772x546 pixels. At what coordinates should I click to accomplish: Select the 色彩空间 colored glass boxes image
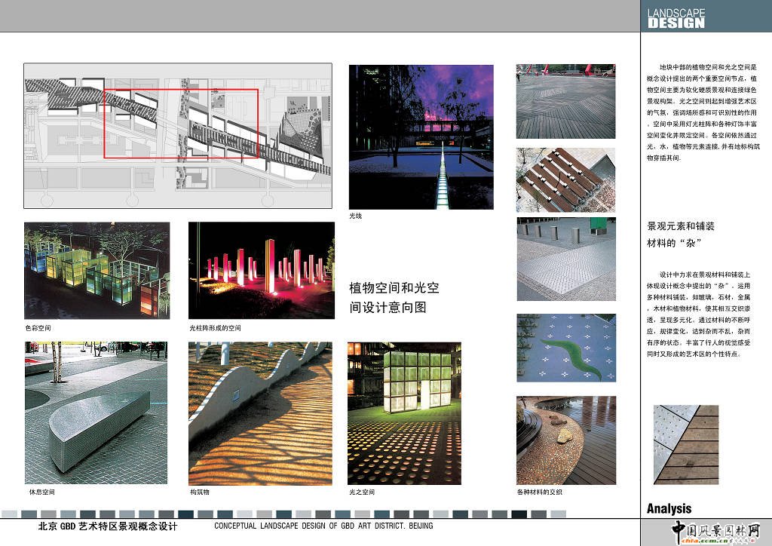point(96,270)
